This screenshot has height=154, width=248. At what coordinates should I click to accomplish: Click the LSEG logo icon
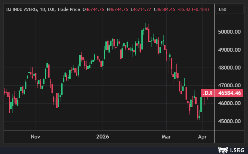[223, 150]
